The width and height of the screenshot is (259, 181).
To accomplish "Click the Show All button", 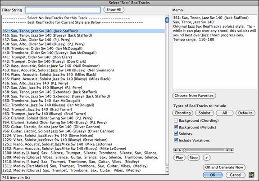I will tap(114, 9).
